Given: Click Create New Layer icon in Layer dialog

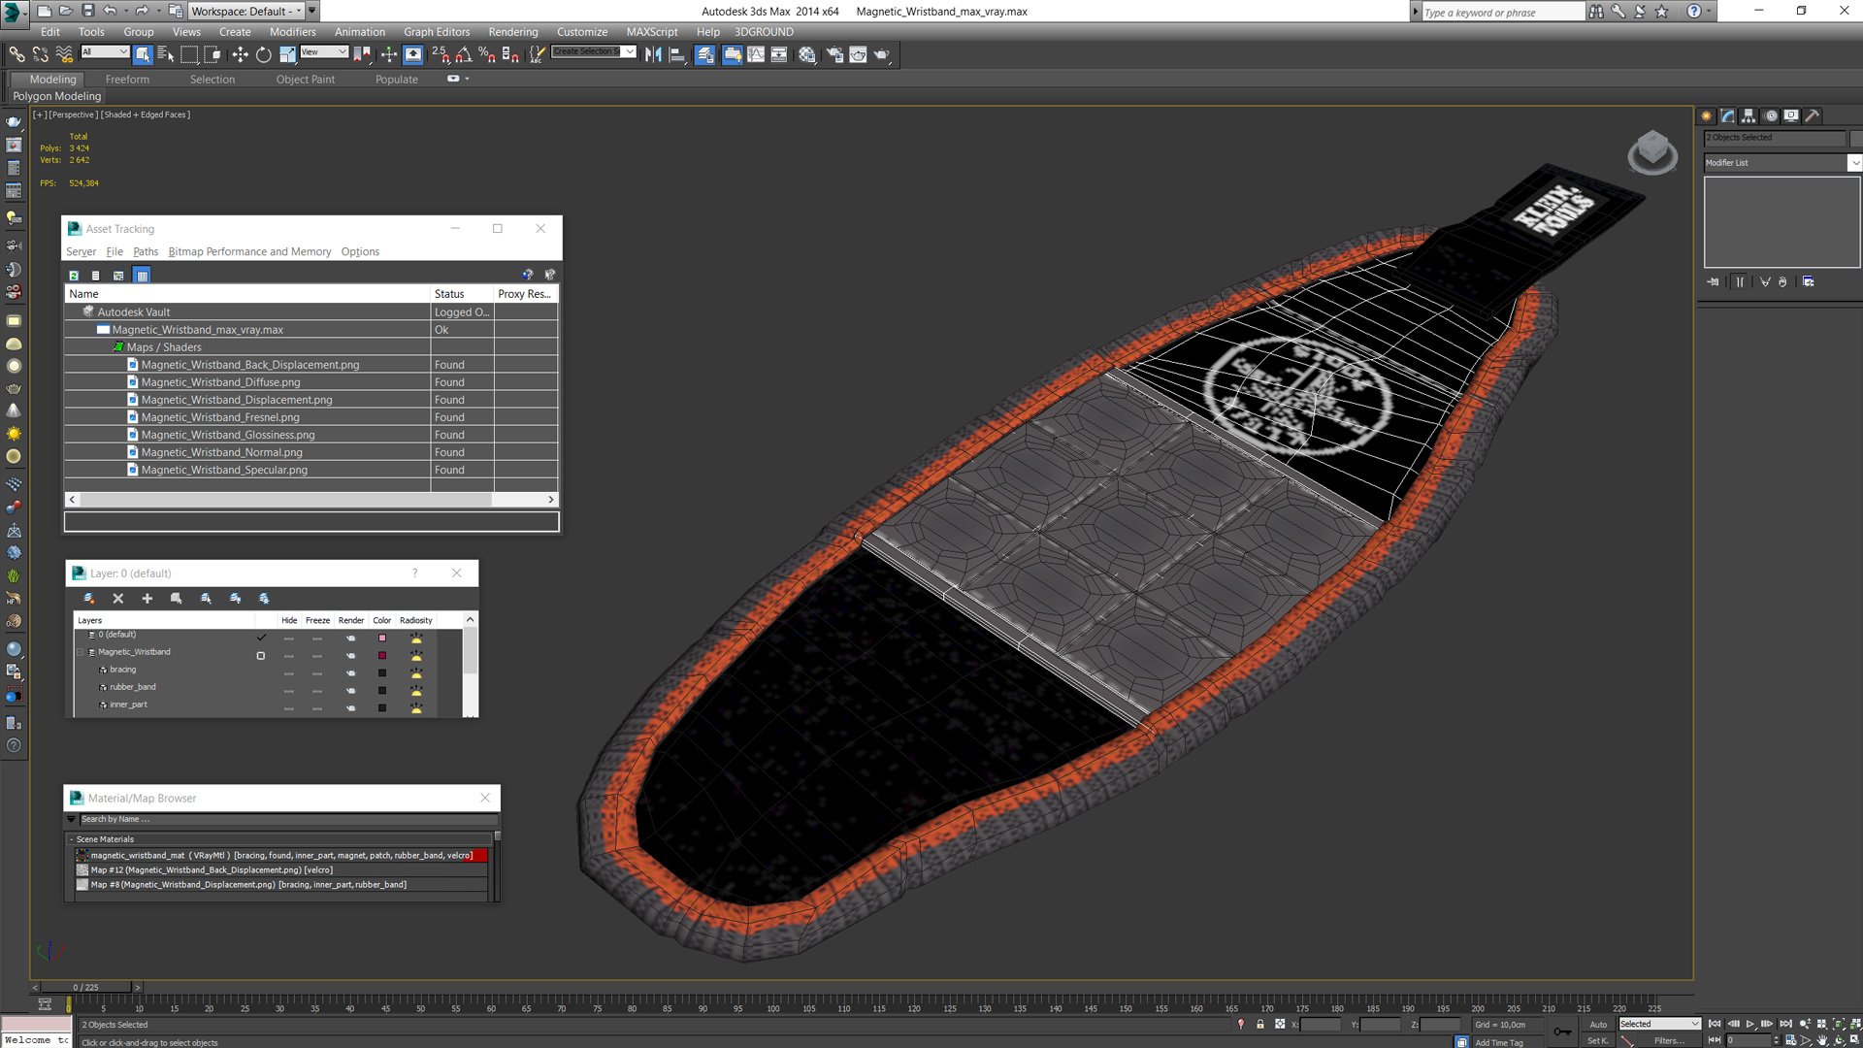Looking at the screenshot, I should click(89, 599).
